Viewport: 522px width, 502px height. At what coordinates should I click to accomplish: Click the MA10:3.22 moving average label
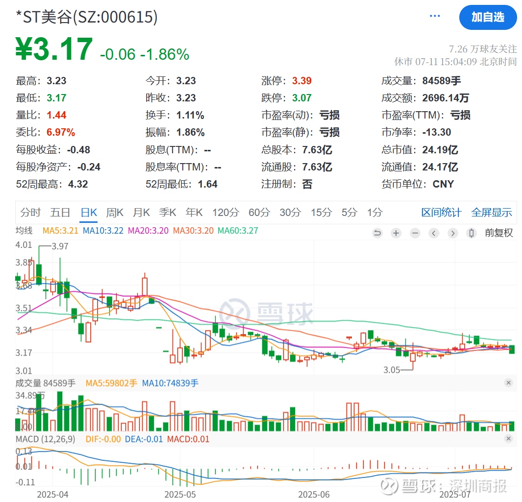[x=103, y=231]
